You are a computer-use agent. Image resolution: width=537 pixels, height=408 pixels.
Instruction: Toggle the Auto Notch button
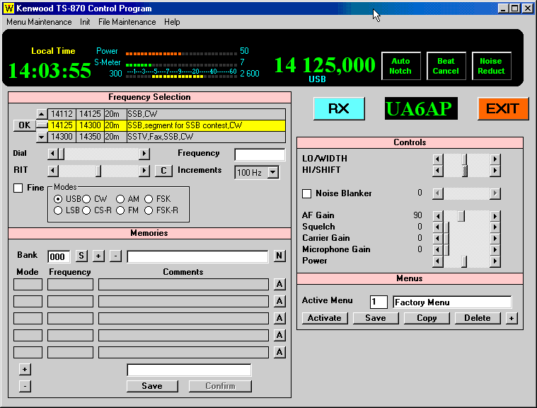point(400,66)
